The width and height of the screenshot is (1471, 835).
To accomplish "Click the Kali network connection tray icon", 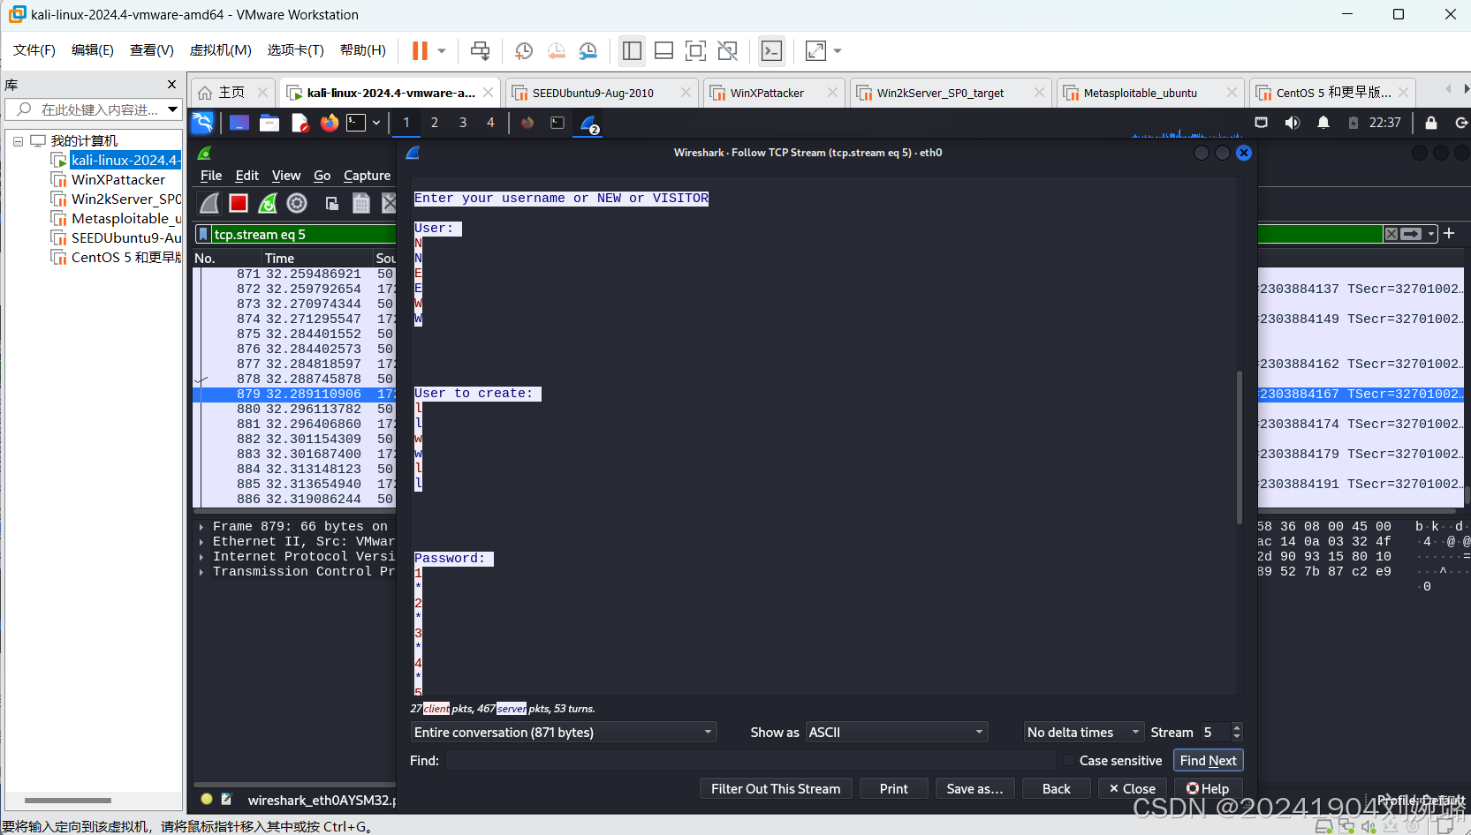I will (1262, 123).
